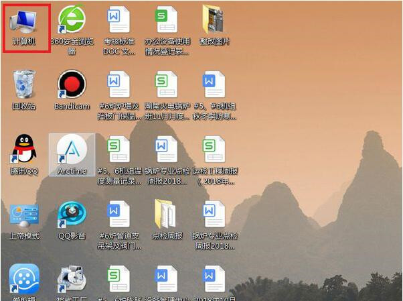Screen dimensions: 403x301
Task: Select the #5、6机组温度测量记录 spreadsheet file
Action: click(x=119, y=149)
